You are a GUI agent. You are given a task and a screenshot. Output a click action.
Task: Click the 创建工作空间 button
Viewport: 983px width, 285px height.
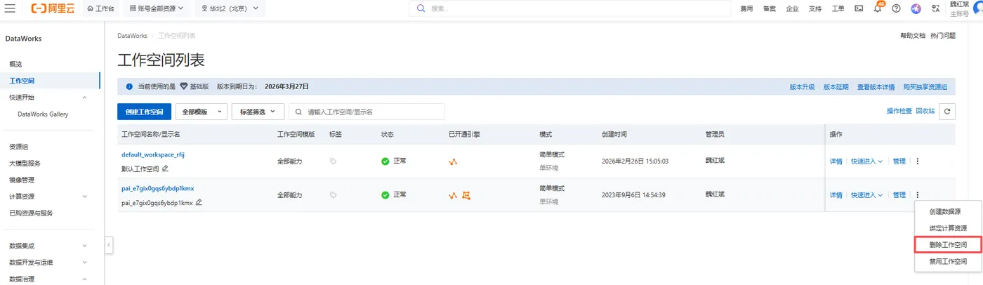tap(144, 112)
